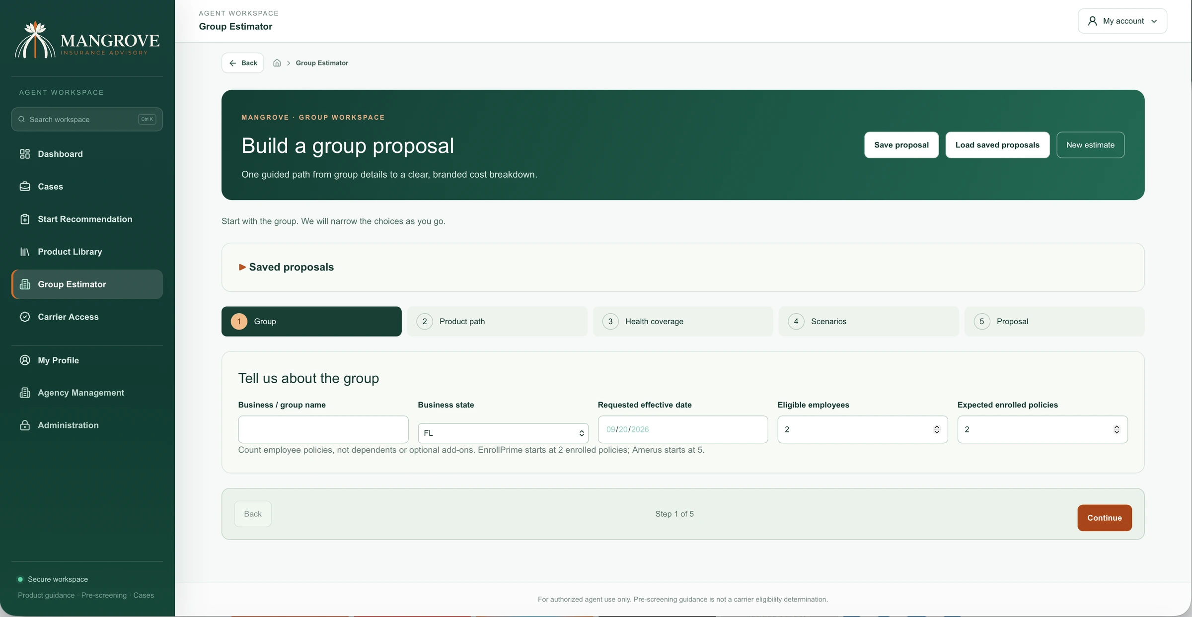Click the disabled Back button at step footer
Image resolution: width=1192 pixels, height=617 pixels.
(x=253, y=514)
